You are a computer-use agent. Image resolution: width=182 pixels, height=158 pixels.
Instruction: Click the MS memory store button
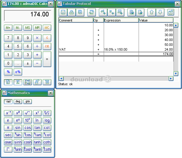click(x=28, y=28)
